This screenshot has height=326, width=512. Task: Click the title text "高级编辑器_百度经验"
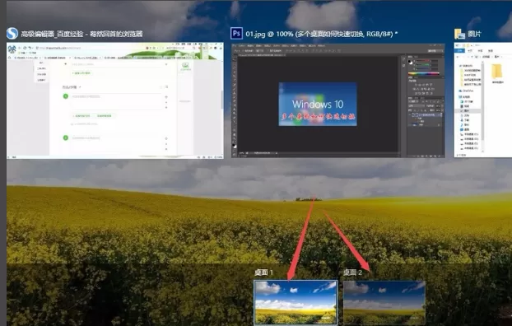pos(52,34)
